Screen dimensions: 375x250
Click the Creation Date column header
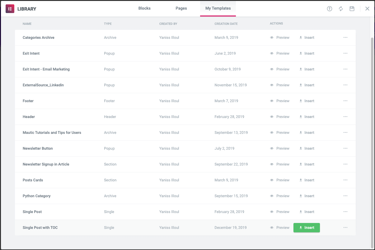coord(226,24)
